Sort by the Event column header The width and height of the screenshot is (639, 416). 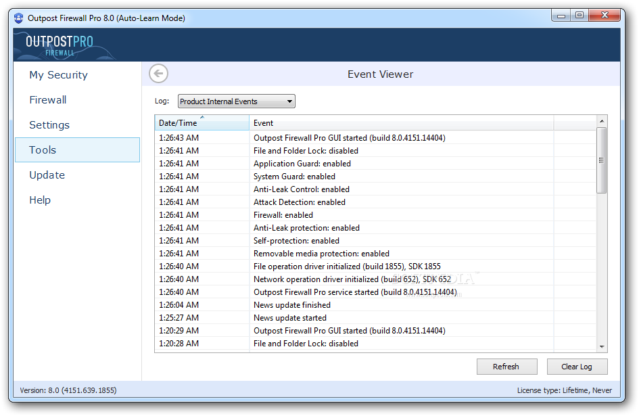pos(402,122)
